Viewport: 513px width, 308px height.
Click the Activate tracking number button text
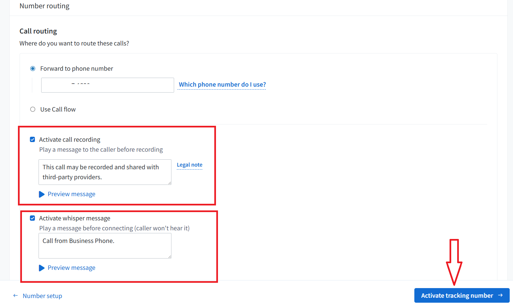[457, 295]
